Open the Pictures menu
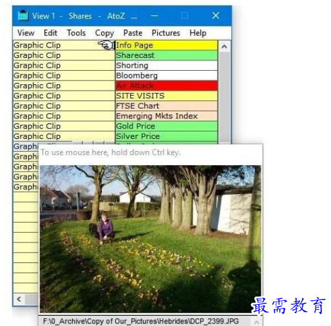 [x=166, y=33]
